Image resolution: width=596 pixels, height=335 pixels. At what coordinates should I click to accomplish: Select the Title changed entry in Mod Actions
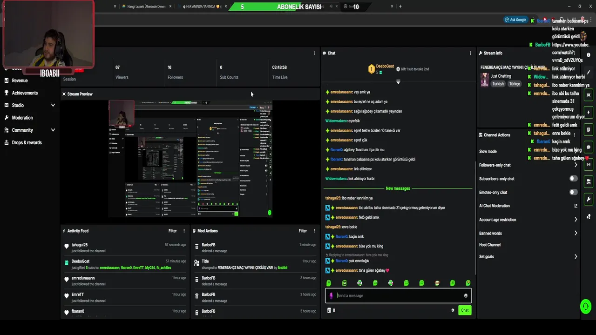click(x=255, y=264)
